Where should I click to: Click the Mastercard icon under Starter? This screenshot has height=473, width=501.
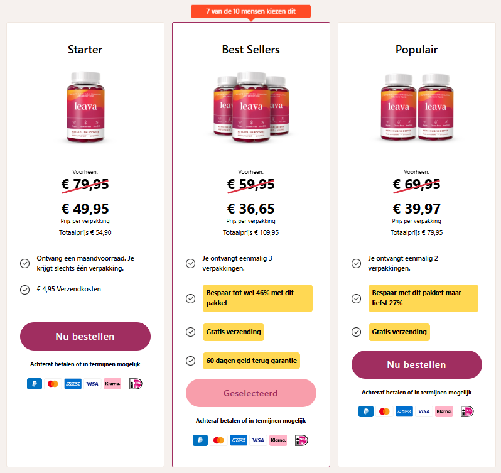53,384
